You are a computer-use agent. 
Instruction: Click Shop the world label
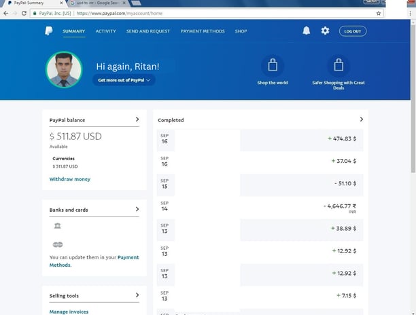273,83
